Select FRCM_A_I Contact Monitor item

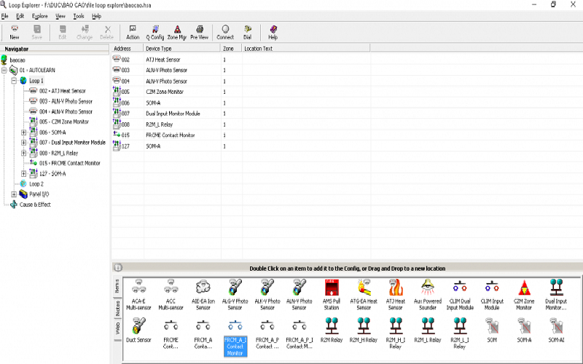coord(235,336)
